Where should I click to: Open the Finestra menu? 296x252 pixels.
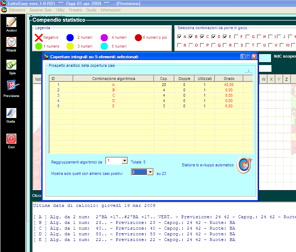click(x=75, y=10)
